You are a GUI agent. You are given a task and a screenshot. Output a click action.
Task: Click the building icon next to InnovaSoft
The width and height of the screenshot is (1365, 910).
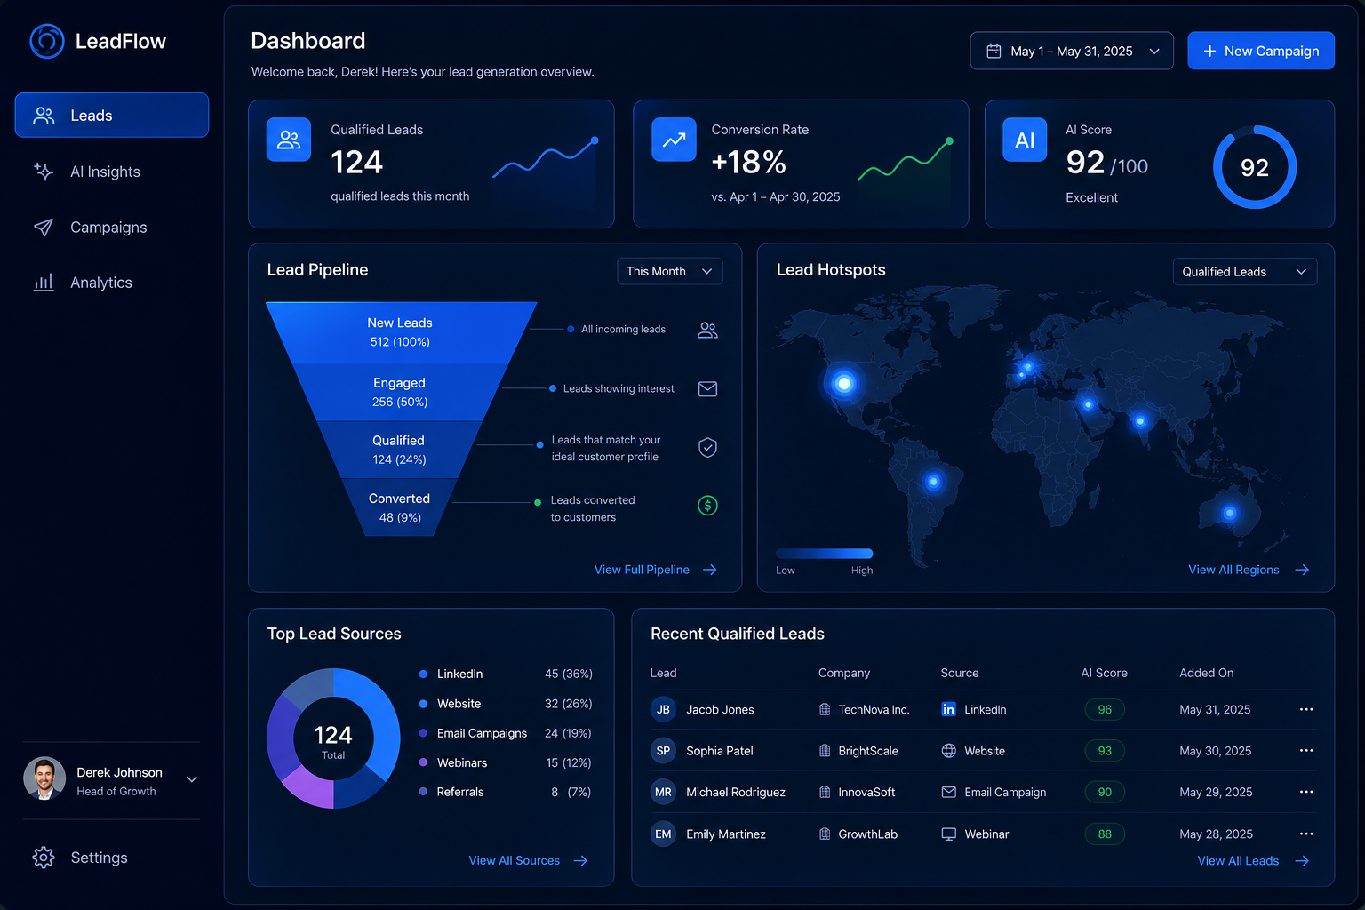click(825, 792)
